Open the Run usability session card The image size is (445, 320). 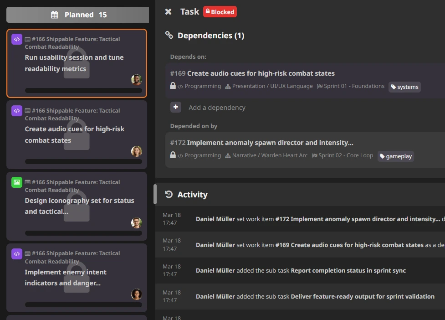(x=77, y=63)
